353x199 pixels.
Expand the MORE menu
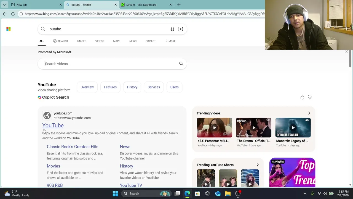[x=171, y=41]
